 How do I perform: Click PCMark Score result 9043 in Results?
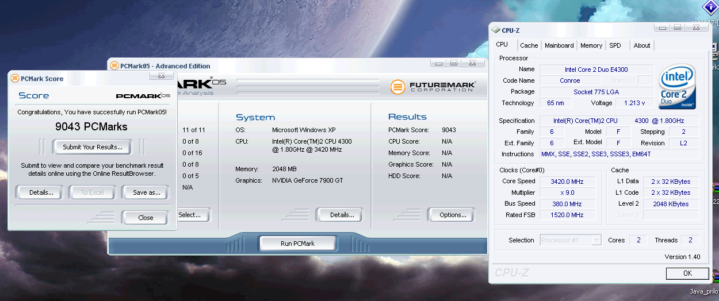tap(449, 130)
